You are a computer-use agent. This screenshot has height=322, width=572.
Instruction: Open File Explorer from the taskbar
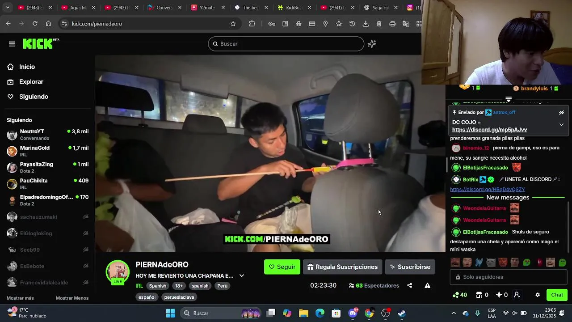click(x=303, y=313)
